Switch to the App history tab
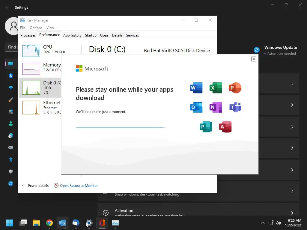307x230 pixels. click(72, 35)
